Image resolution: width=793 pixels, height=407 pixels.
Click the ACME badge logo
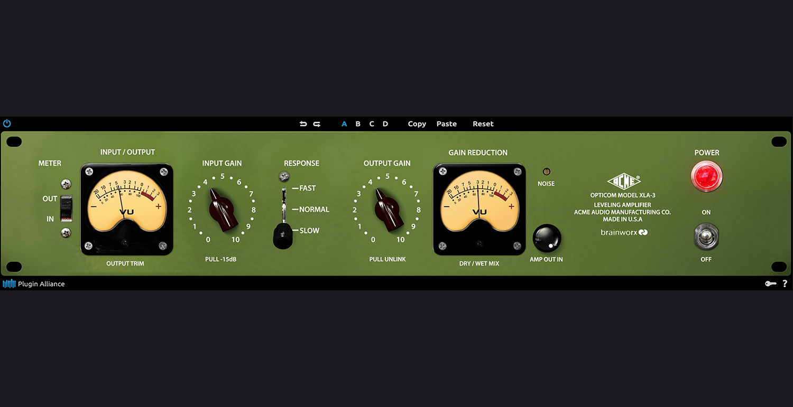pyautogui.click(x=624, y=182)
